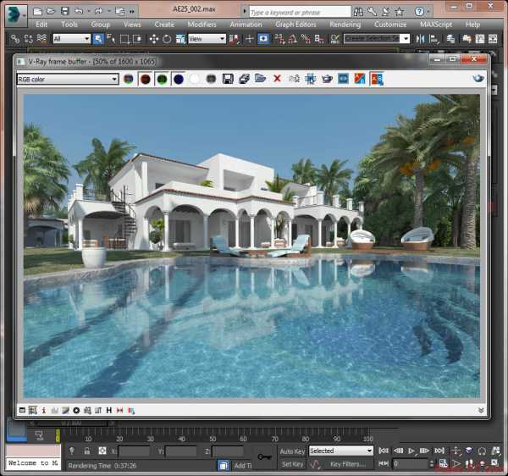Toggle the Monochromatic mode gray circle
Screen dimensions: 508x476
click(x=211, y=79)
